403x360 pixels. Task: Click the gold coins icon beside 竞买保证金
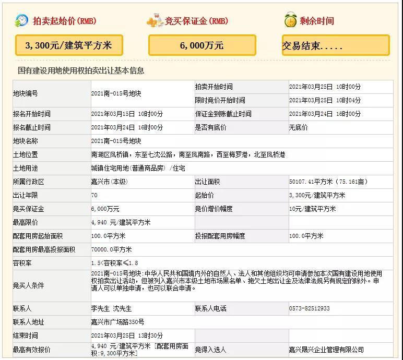point(155,21)
